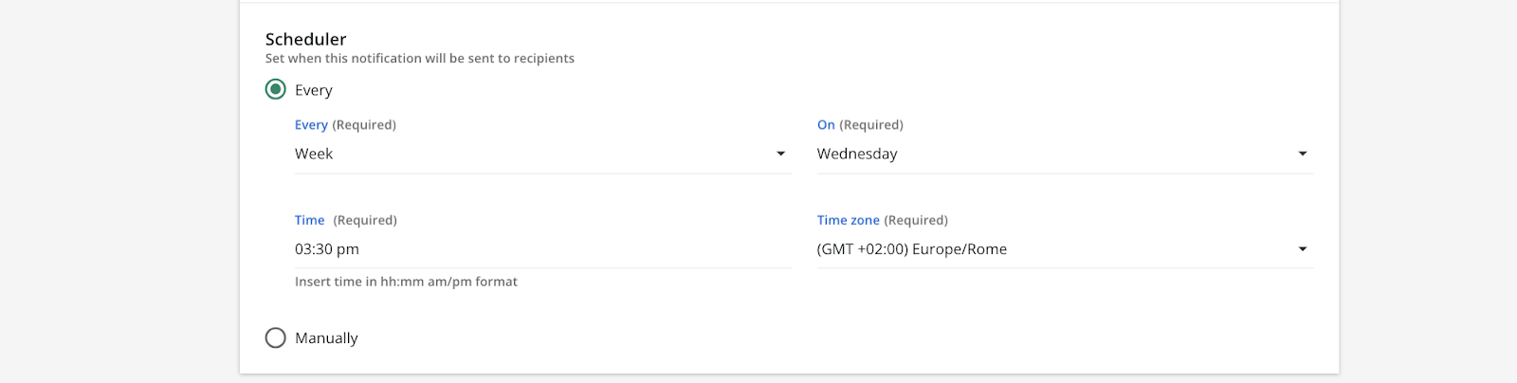Viewport: 1517px width, 383px height.
Task: Open the Europe/Rome time zone dropdown
Action: (x=1065, y=249)
